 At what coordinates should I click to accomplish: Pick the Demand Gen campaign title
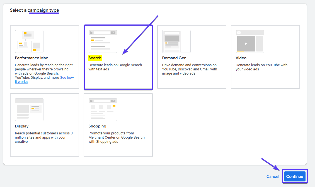coord(174,58)
